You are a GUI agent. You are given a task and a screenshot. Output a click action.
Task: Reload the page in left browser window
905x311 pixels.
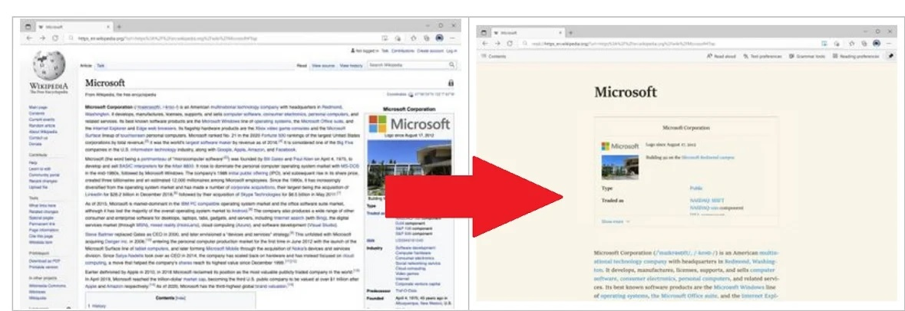coord(55,38)
